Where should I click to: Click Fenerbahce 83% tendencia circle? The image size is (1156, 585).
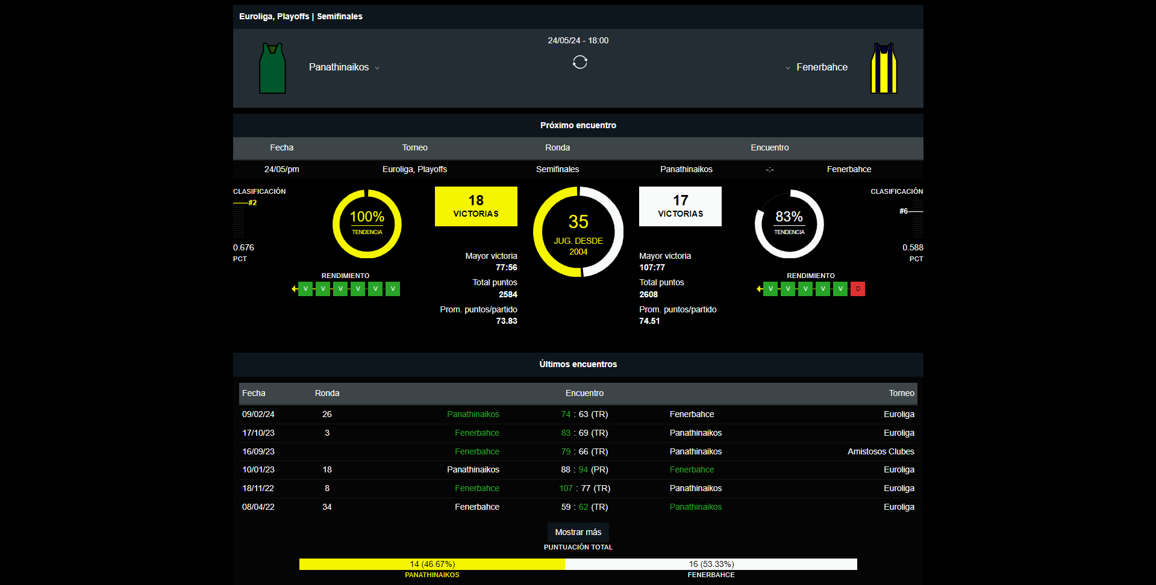tap(789, 223)
